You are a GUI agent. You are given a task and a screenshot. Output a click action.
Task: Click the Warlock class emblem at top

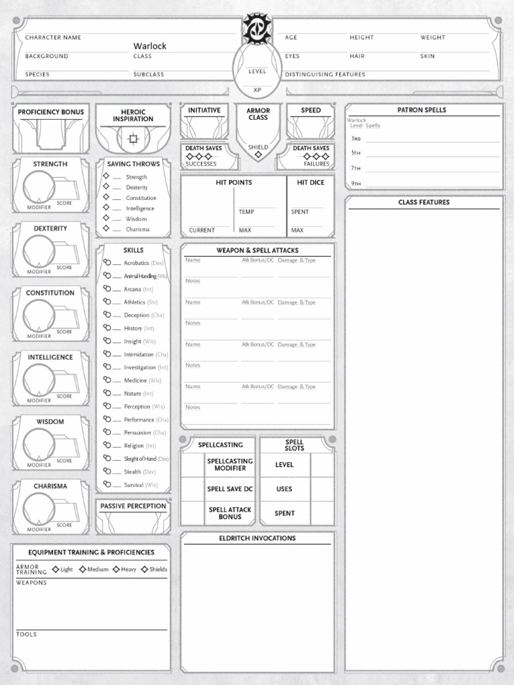[257, 31]
